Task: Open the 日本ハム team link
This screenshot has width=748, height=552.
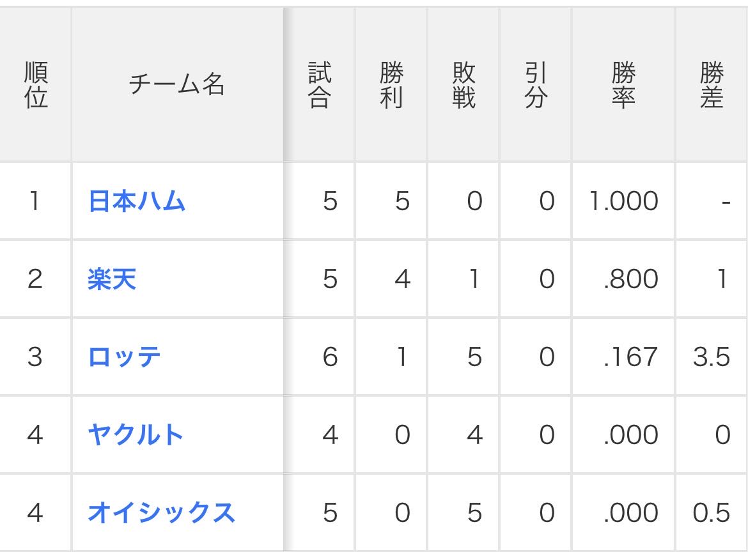Action: pyautogui.click(x=136, y=202)
